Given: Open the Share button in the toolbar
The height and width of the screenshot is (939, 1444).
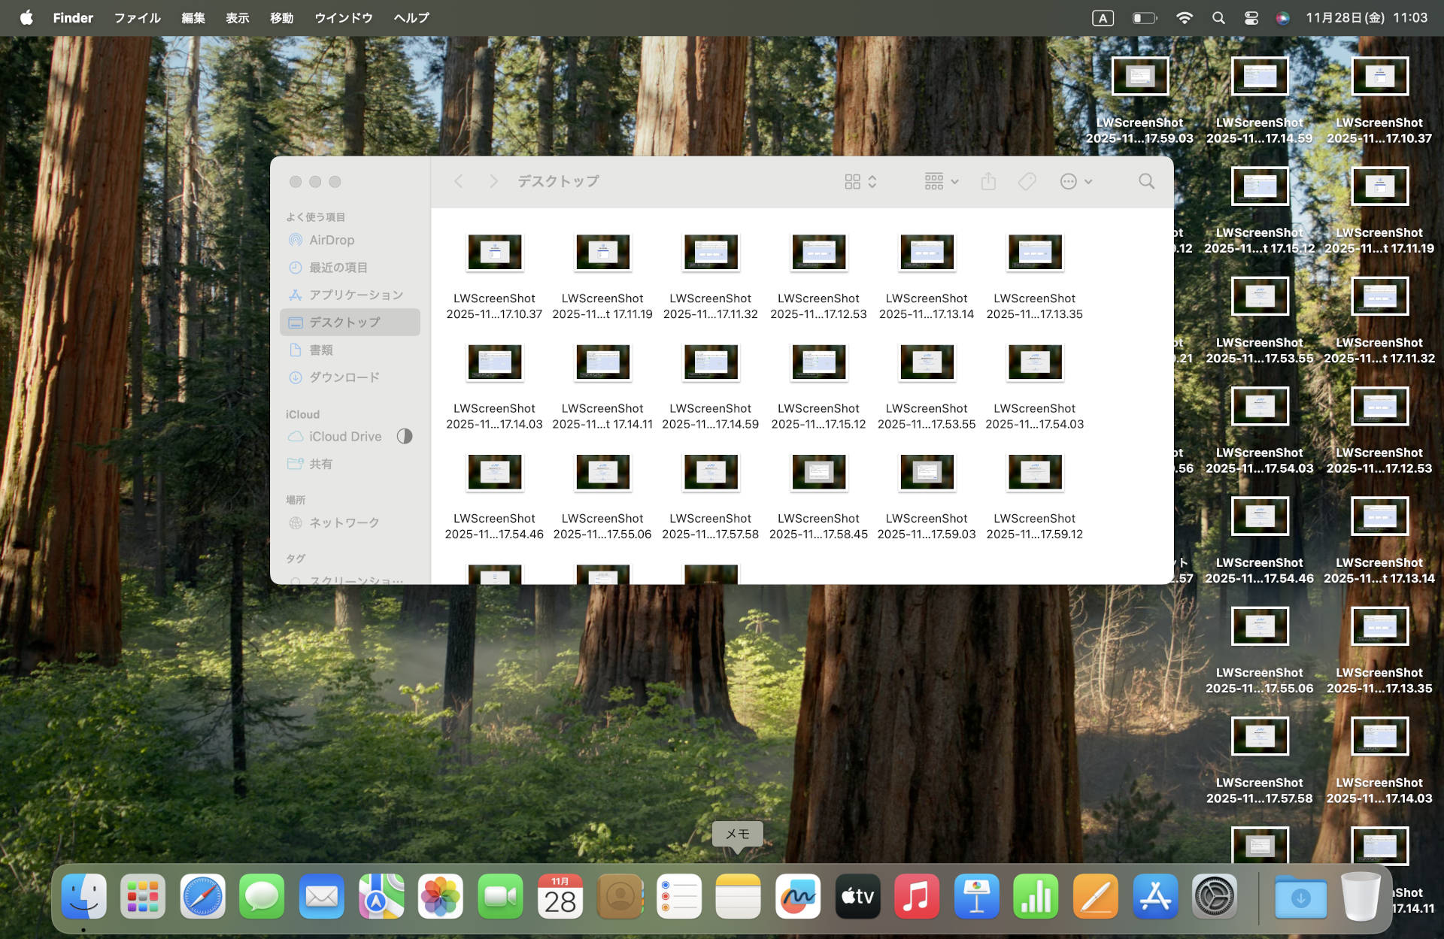Looking at the screenshot, I should (x=987, y=180).
